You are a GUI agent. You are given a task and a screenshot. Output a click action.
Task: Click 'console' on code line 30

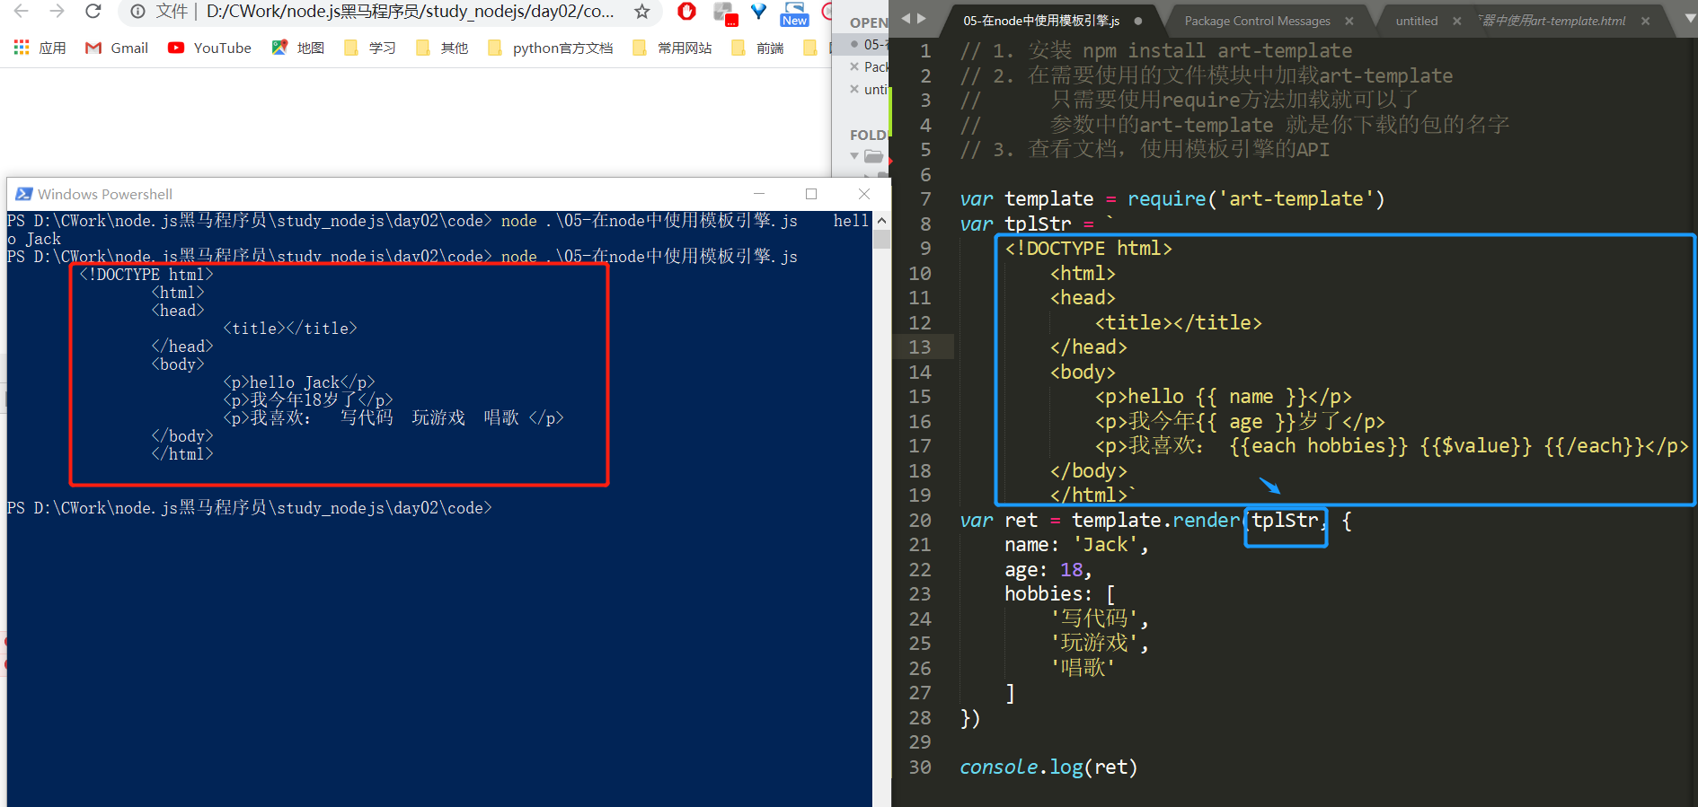tap(998, 768)
